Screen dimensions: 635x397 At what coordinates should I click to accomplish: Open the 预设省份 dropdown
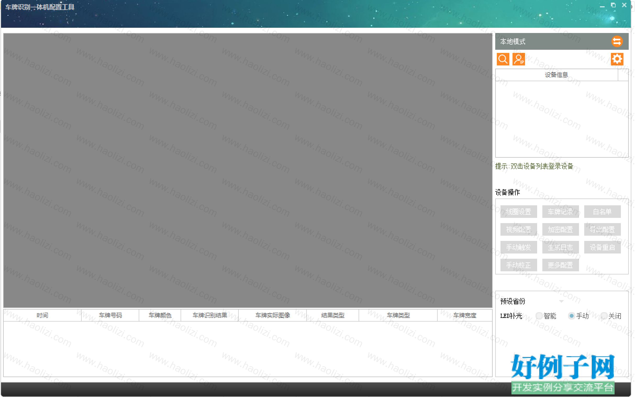(561, 301)
